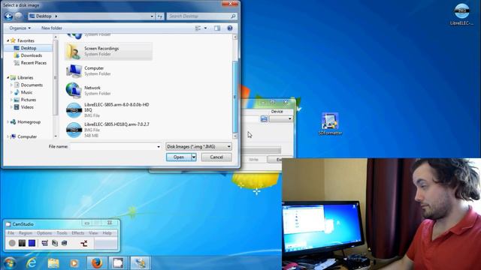Open the Organize menu
Image resolution: width=481 pixels, height=270 pixels.
tap(20, 28)
